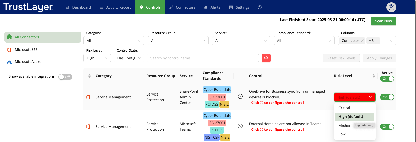Click the red clear filters icon button
Viewport: 416px width, 142px height.
coord(266,58)
